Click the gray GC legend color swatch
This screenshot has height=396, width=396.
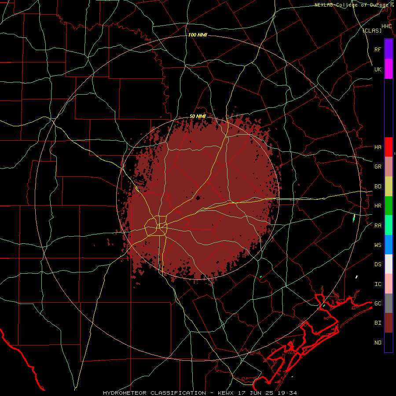389,303
